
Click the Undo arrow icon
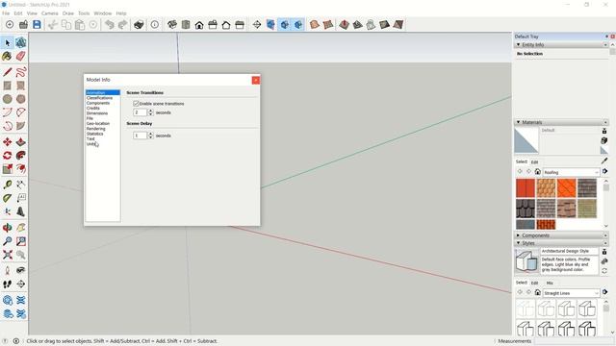(109, 25)
